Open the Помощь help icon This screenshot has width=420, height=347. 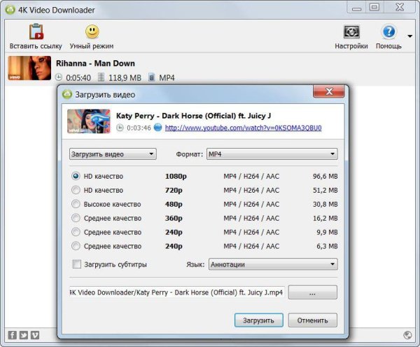tap(388, 32)
